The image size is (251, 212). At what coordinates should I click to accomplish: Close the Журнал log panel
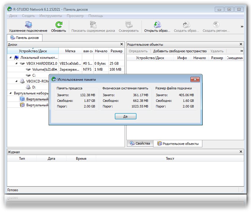241,152
